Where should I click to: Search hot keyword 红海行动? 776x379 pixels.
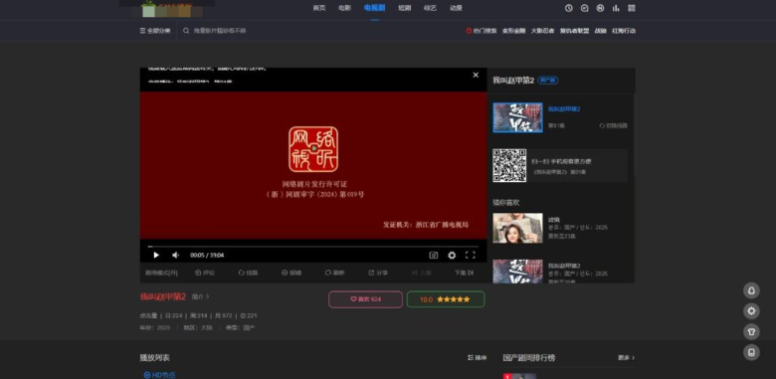[x=624, y=31]
